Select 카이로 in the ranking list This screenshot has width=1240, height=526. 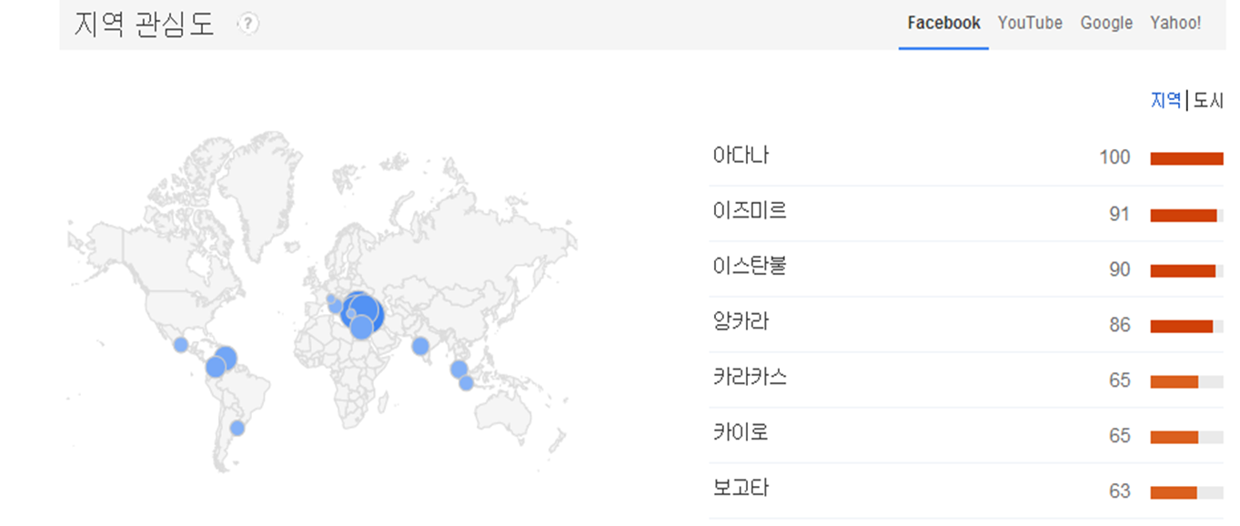coord(741,434)
